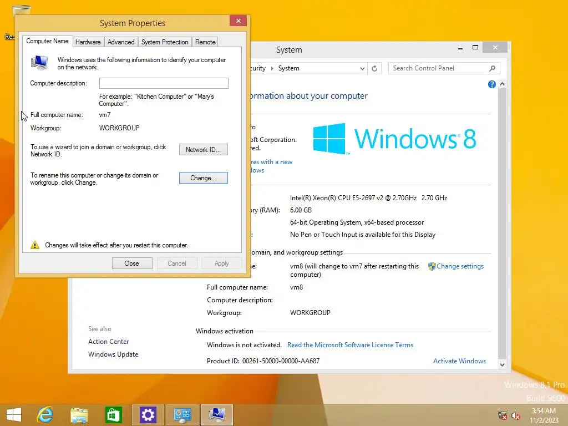Screen dimensions: 568x426
Task: Click the System window scrollbar up arrow
Action: (x=502, y=84)
